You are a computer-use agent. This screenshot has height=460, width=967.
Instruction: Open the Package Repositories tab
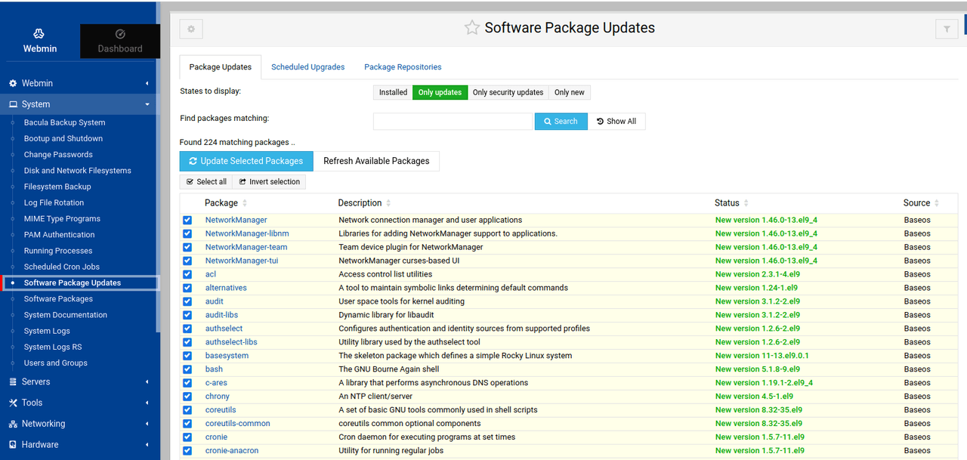point(403,67)
